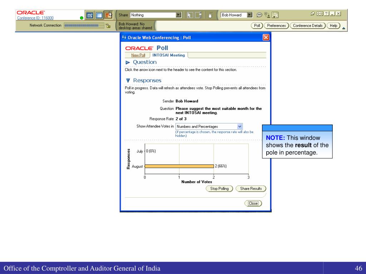Click the Share Results button
The height and width of the screenshot is (274, 366).
coord(251,188)
